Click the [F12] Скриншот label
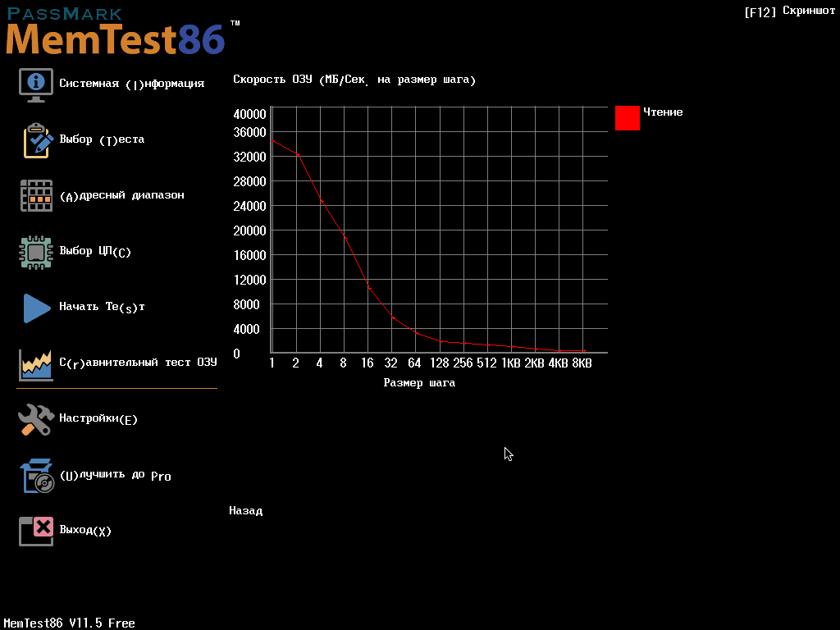Screen dimensions: 840x630 (x=790, y=11)
